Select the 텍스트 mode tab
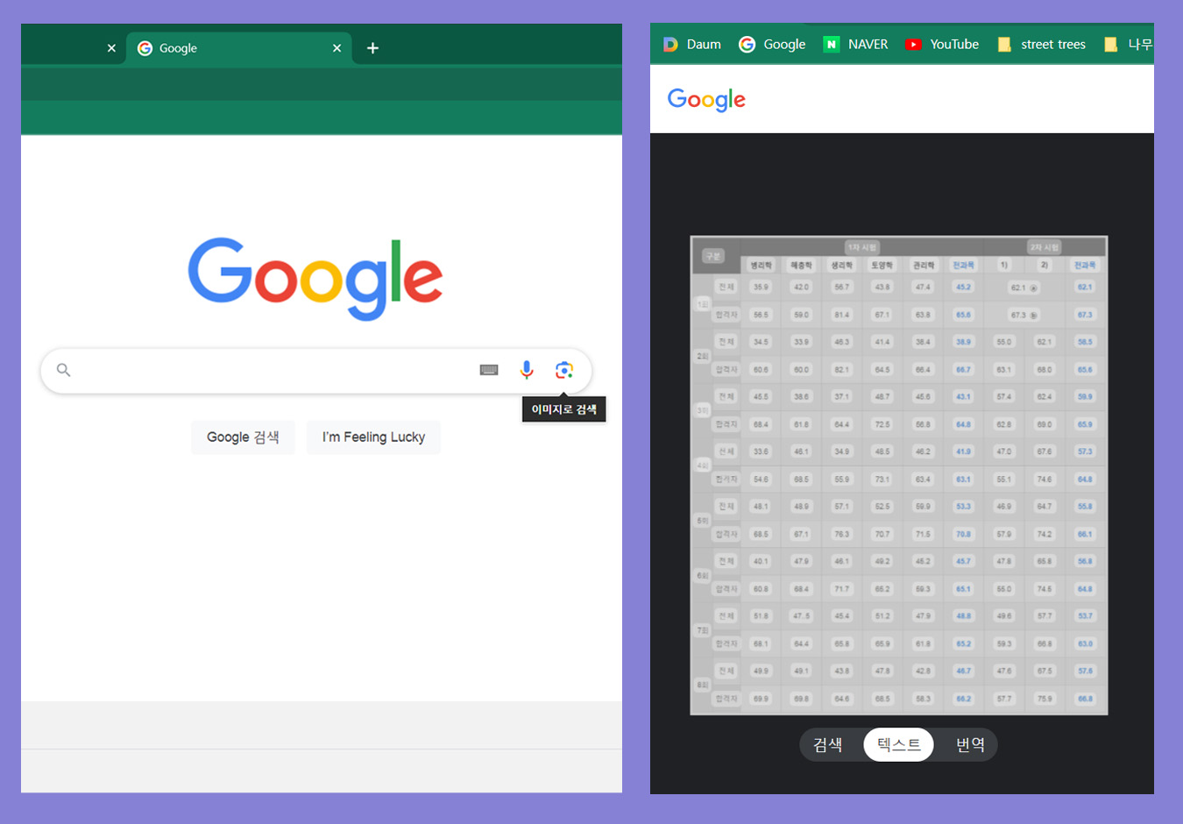Screen dimensions: 1183x824 pos(898,745)
